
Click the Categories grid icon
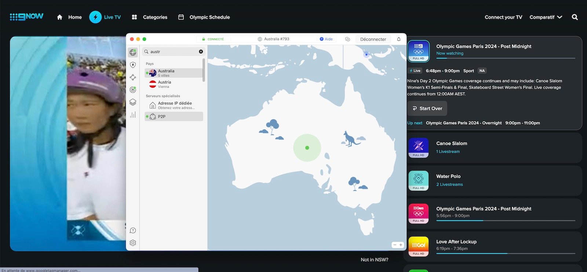point(134,17)
